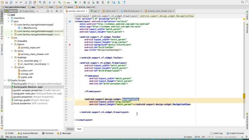249x140 pixels.
Task: Click the navigate Back arrow icon
Action: point(50,2)
